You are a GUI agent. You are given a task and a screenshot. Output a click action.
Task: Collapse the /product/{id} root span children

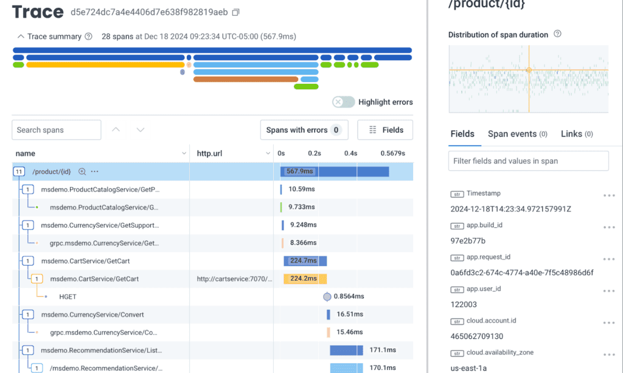click(x=19, y=172)
